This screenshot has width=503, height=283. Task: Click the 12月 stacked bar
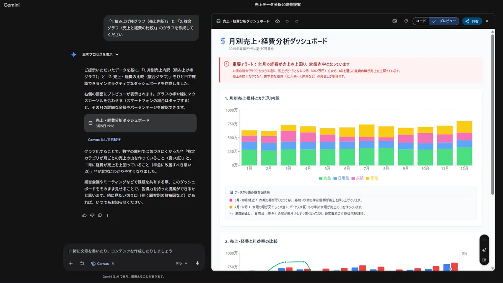464,143
